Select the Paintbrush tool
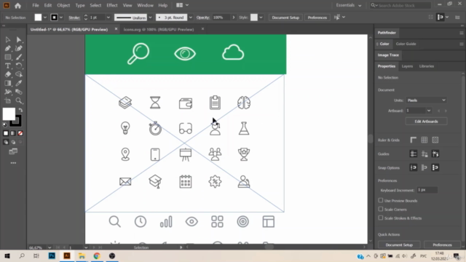This screenshot has height=262, width=466. [x=19, y=57]
